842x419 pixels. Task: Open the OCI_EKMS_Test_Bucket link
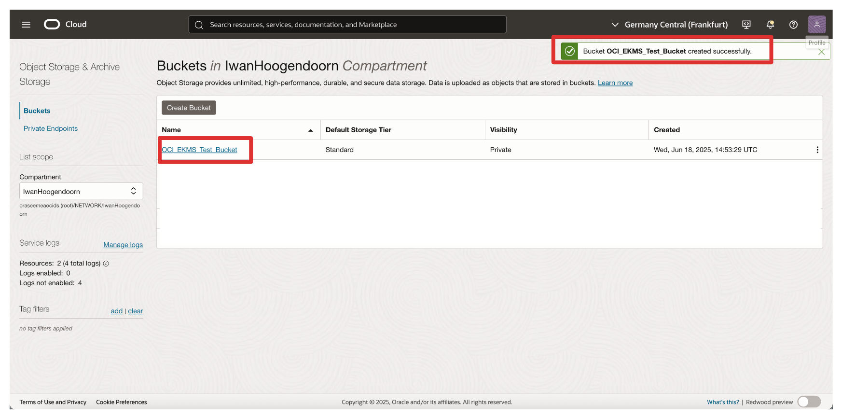click(x=199, y=150)
